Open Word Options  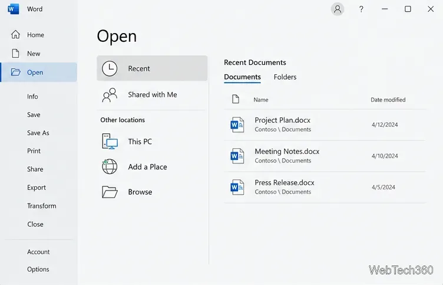pyautogui.click(x=38, y=269)
